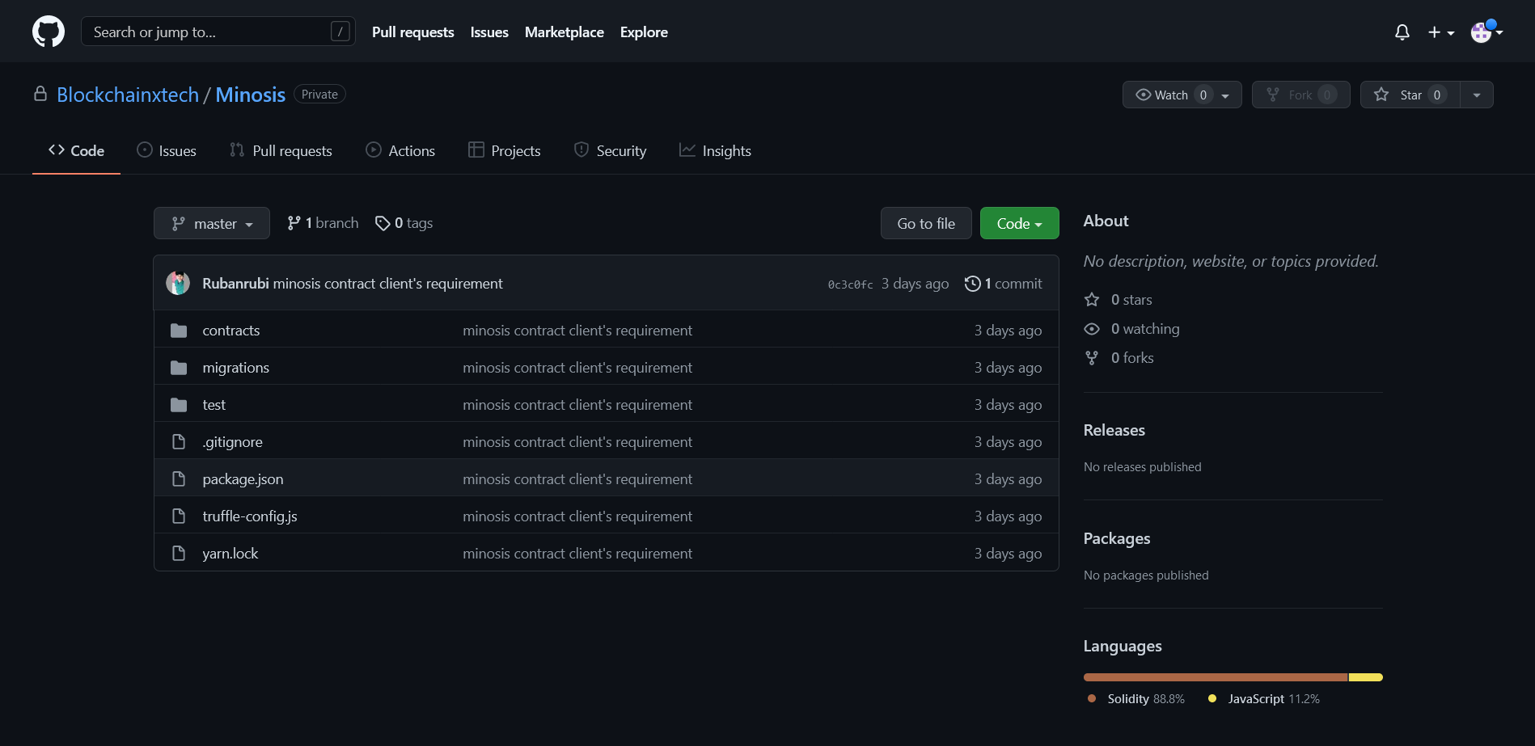Open the yarn.lock file
This screenshot has height=746, width=1535.
click(230, 554)
